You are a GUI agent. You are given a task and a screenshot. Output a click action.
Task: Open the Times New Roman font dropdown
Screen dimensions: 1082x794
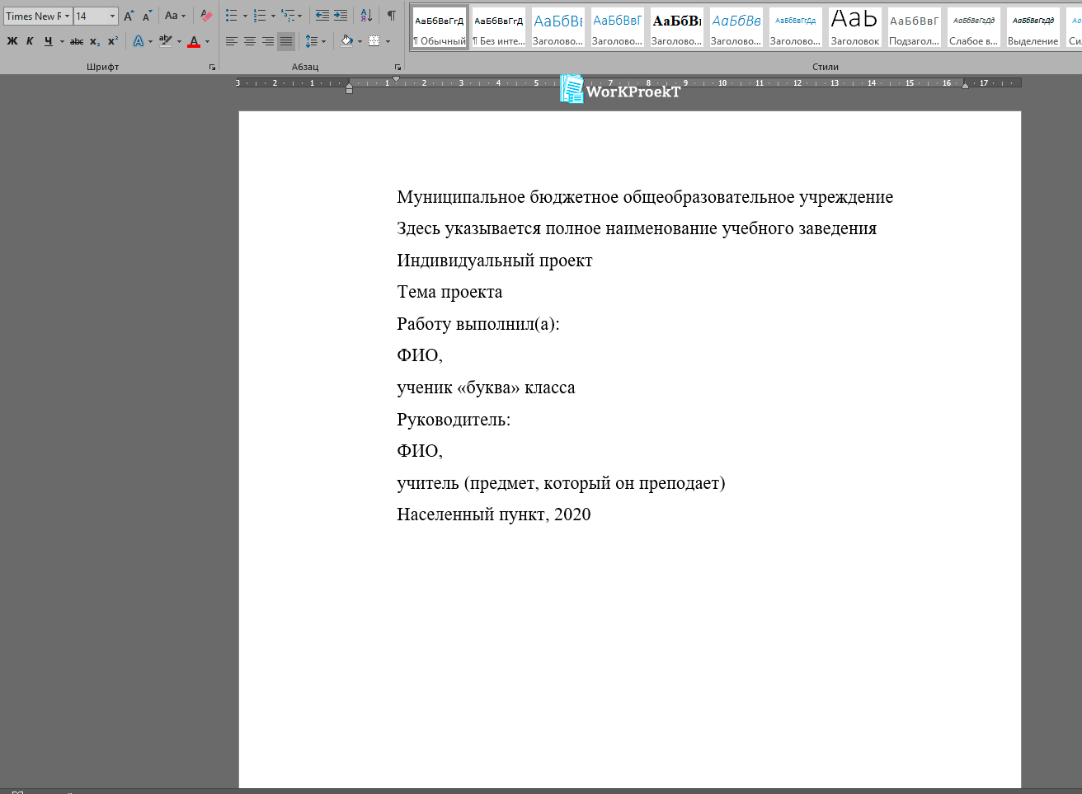coord(67,16)
